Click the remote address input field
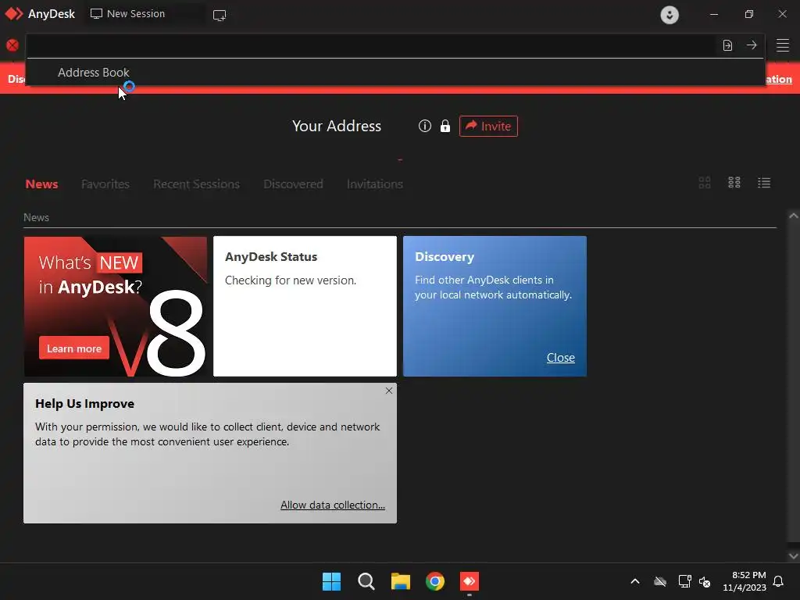Screen dimensions: 800x600 pos(371,46)
